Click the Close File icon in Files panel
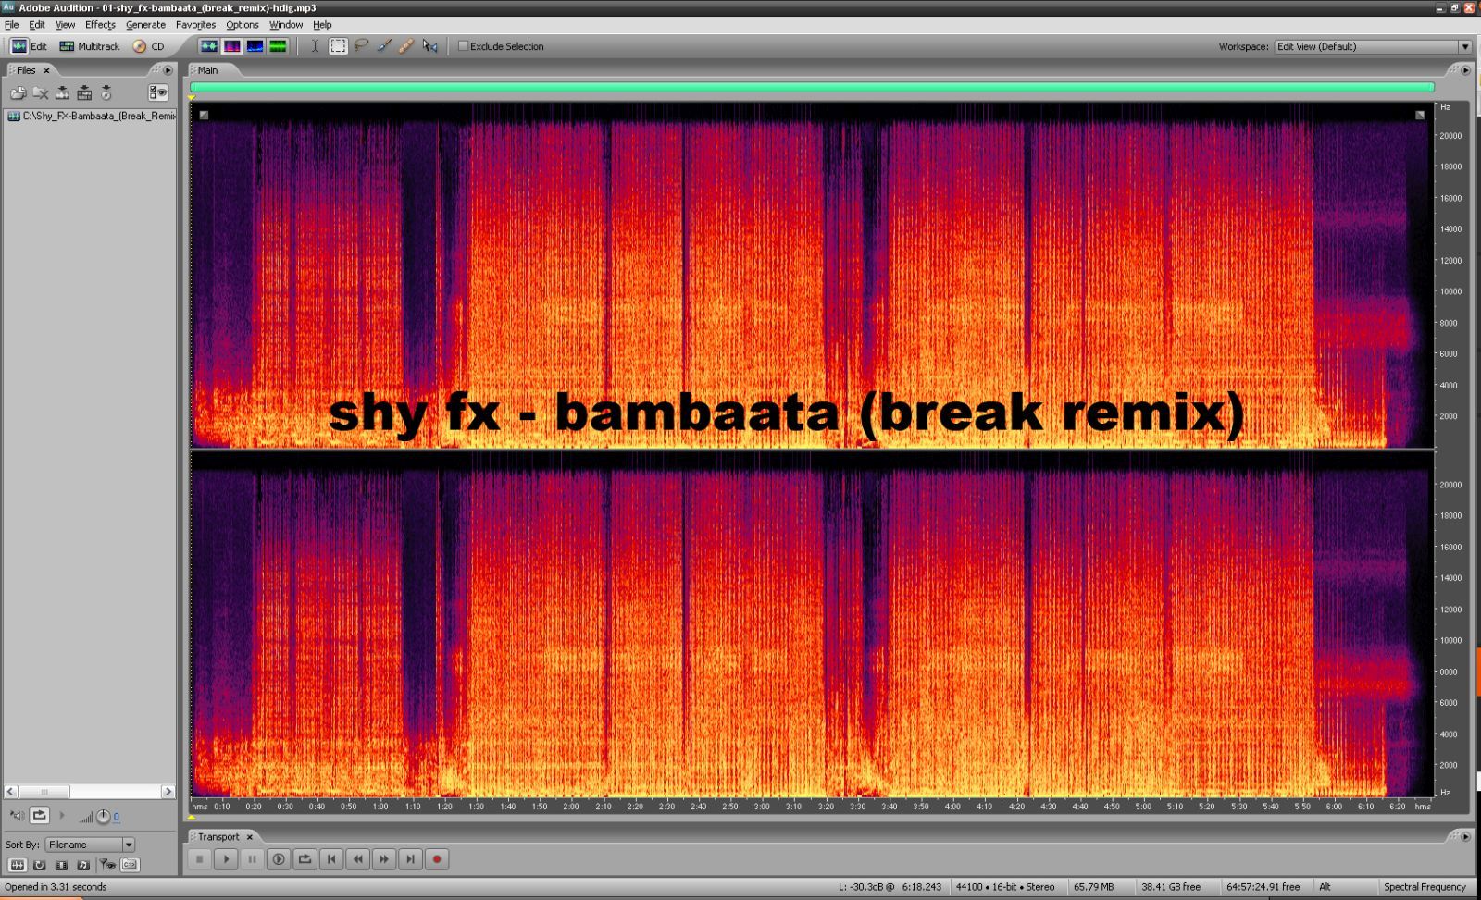This screenshot has width=1481, height=900. point(41,92)
